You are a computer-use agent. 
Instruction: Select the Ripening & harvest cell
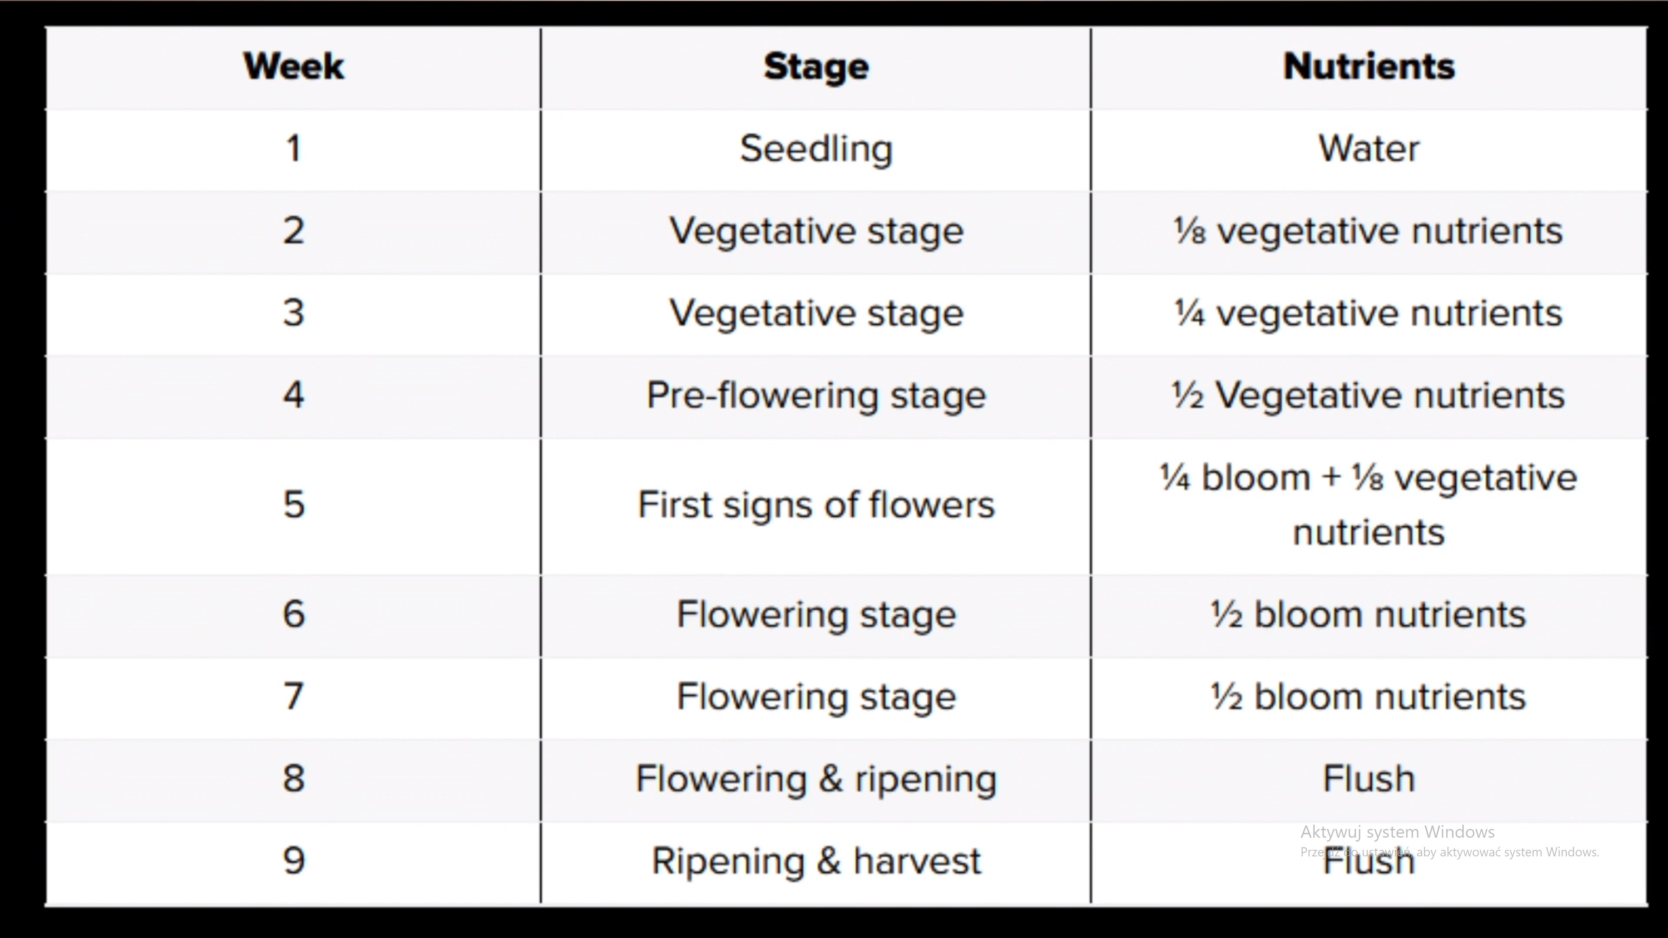click(816, 862)
